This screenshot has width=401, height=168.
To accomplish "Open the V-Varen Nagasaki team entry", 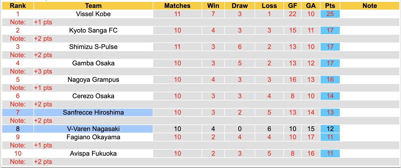I will pos(93,129).
